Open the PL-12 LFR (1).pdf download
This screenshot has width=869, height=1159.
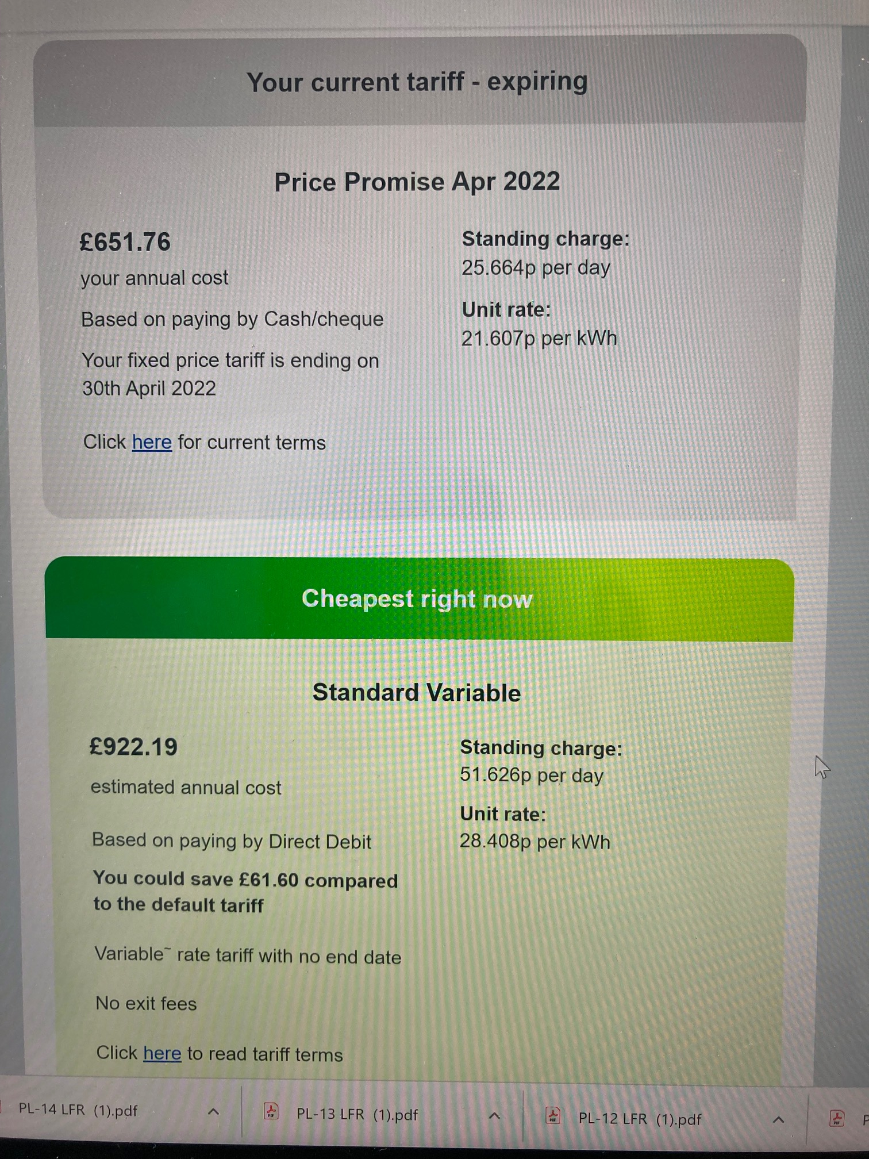640,1119
